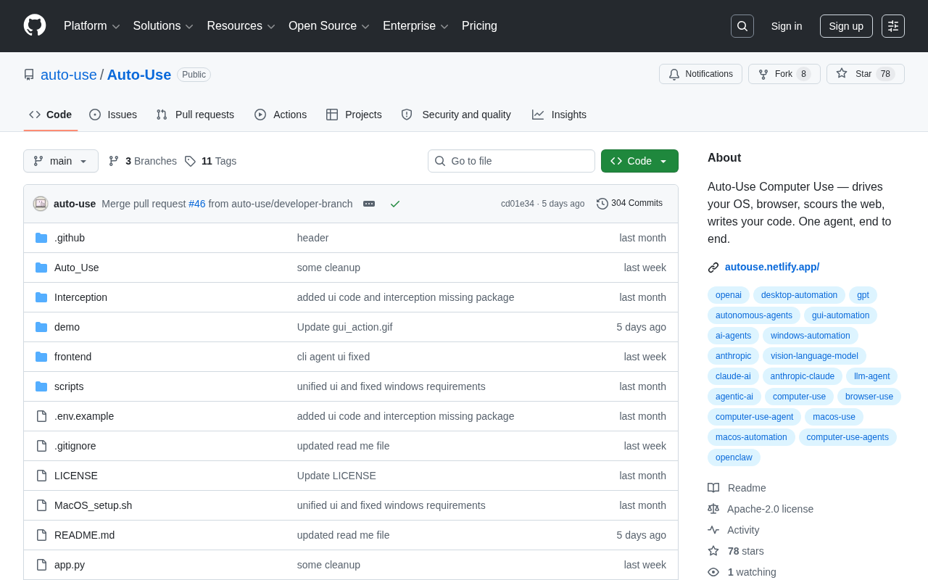Open the MacOS_setup.sh file
The width and height of the screenshot is (928, 580).
click(x=93, y=505)
